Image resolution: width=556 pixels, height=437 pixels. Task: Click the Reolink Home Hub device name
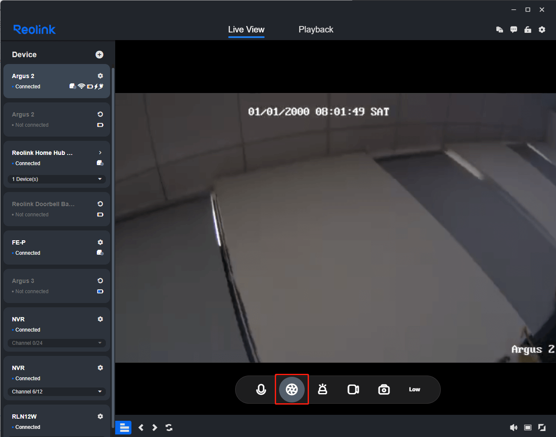[x=42, y=153]
